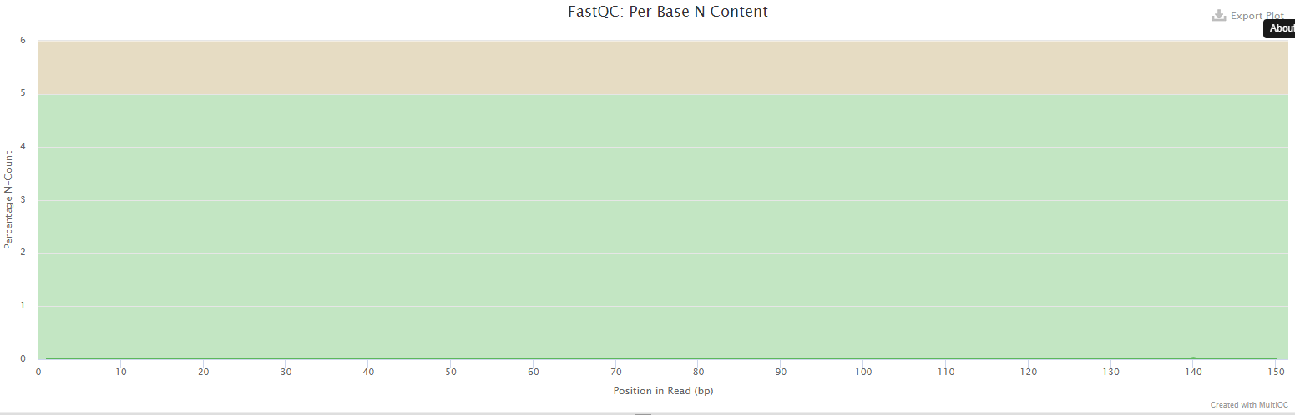The height and width of the screenshot is (415, 1295).
Task: Click the x-axis tick labeled 100
Action: click(x=863, y=372)
